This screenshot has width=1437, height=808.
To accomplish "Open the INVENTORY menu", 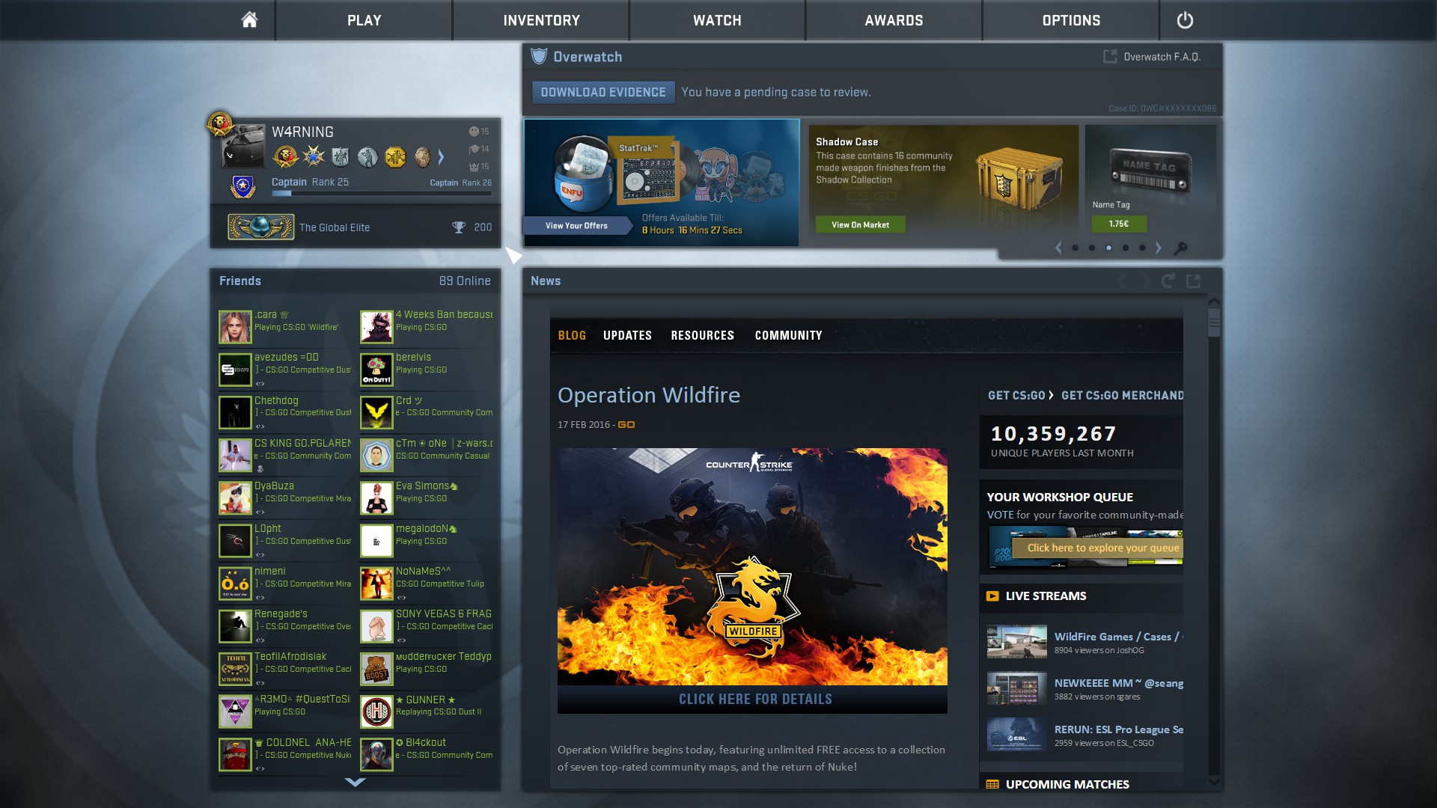I will coord(541,20).
